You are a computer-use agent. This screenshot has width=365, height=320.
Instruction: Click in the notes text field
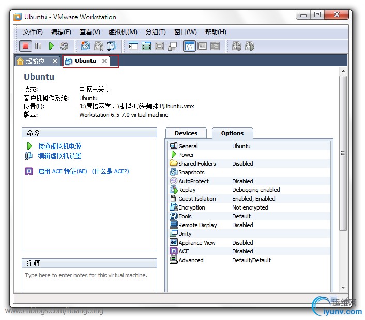pos(89,280)
